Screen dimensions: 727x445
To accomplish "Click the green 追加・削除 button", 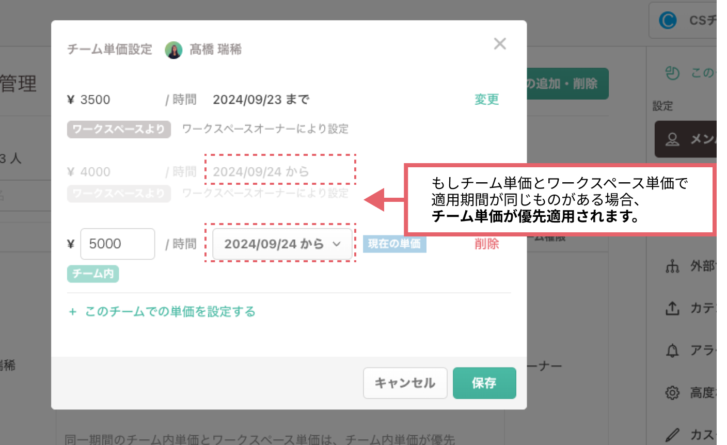I will click(567, 84).
